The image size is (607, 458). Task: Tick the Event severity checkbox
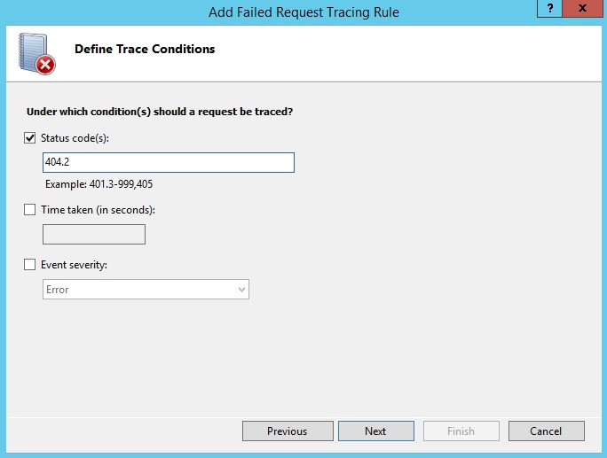point(30,265)
